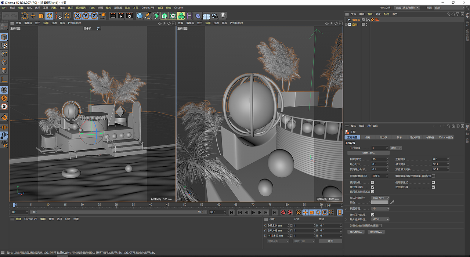Toggle the Y axis lock icon
The height and width of the screenshot is (257, 470).
(x=85, y=16)
